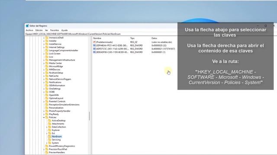Select the OptimalLayout key

(56, 98)
